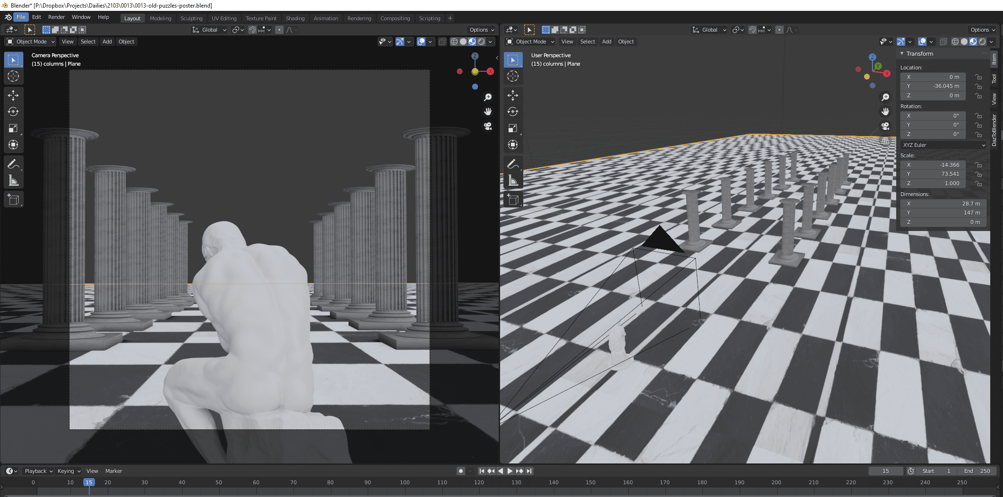The image size is (1003, 497).
Task: Toggle the auto keying record button
Action: tap(461, 471)
